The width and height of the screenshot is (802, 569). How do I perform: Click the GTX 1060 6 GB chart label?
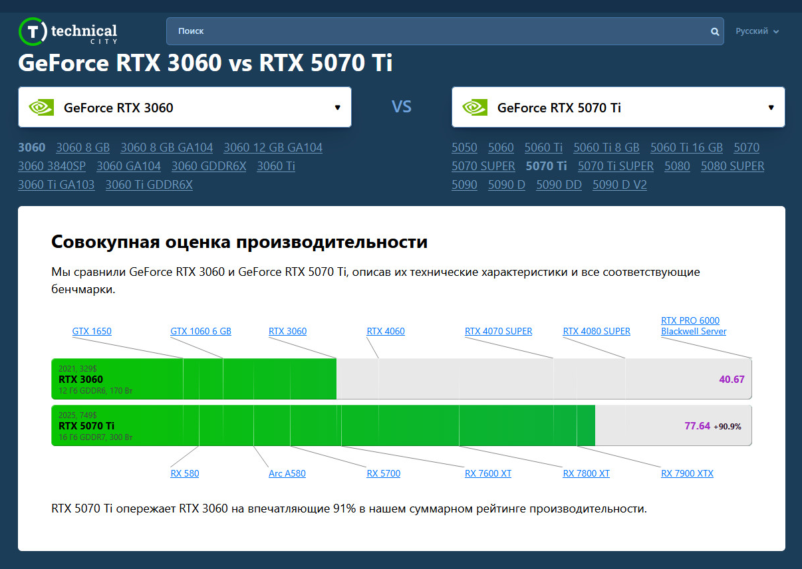(x=201, y=331)
